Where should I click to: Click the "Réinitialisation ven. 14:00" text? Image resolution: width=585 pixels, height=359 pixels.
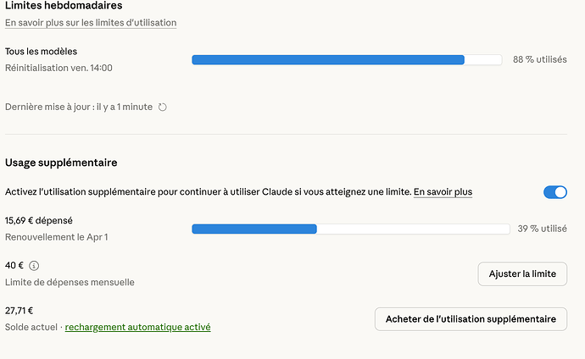(x=58, y=68)
